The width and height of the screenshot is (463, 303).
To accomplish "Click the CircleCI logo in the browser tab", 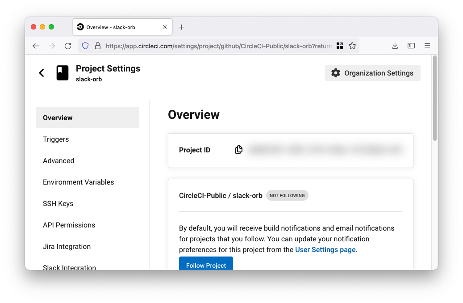I will (81, 26).
